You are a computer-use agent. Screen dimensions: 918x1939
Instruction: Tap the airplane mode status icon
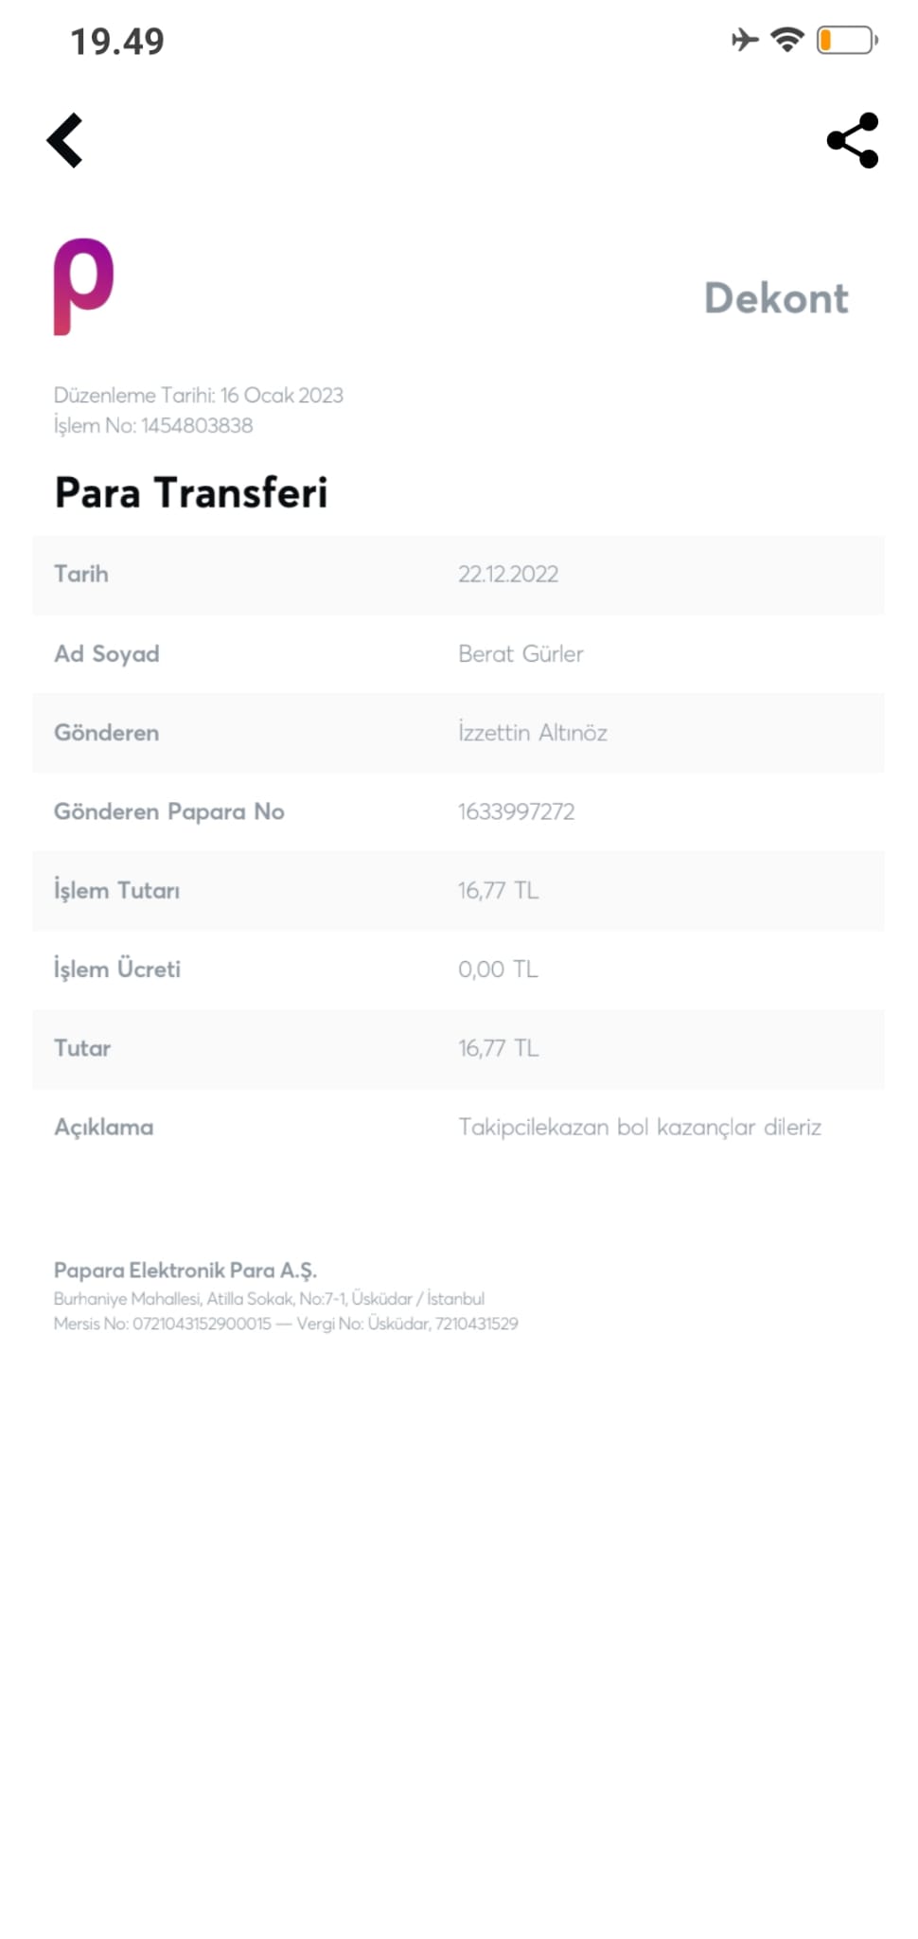coord(745,40)
